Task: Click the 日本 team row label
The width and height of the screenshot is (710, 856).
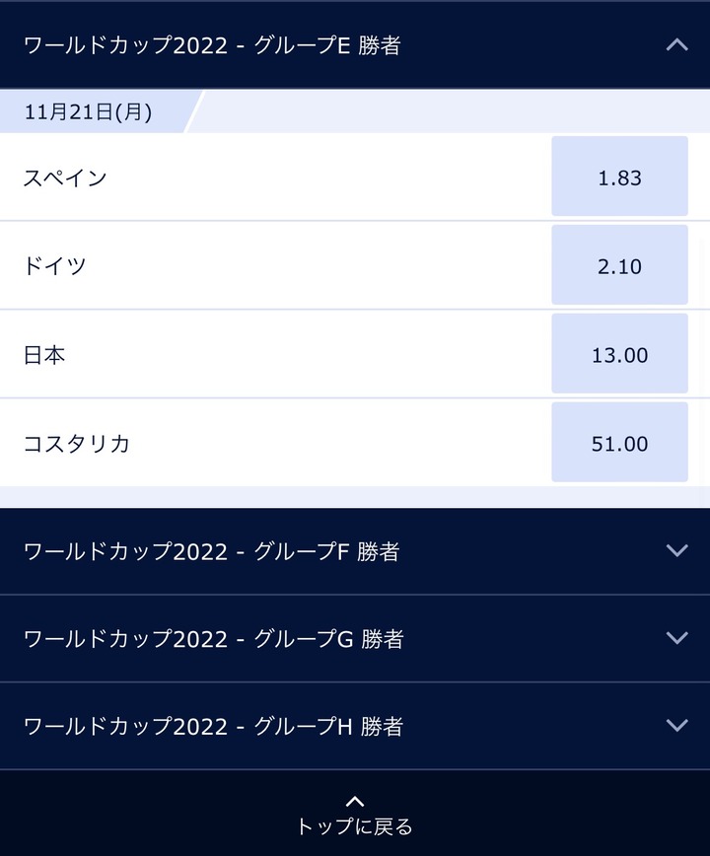Action: coord(44,355)
